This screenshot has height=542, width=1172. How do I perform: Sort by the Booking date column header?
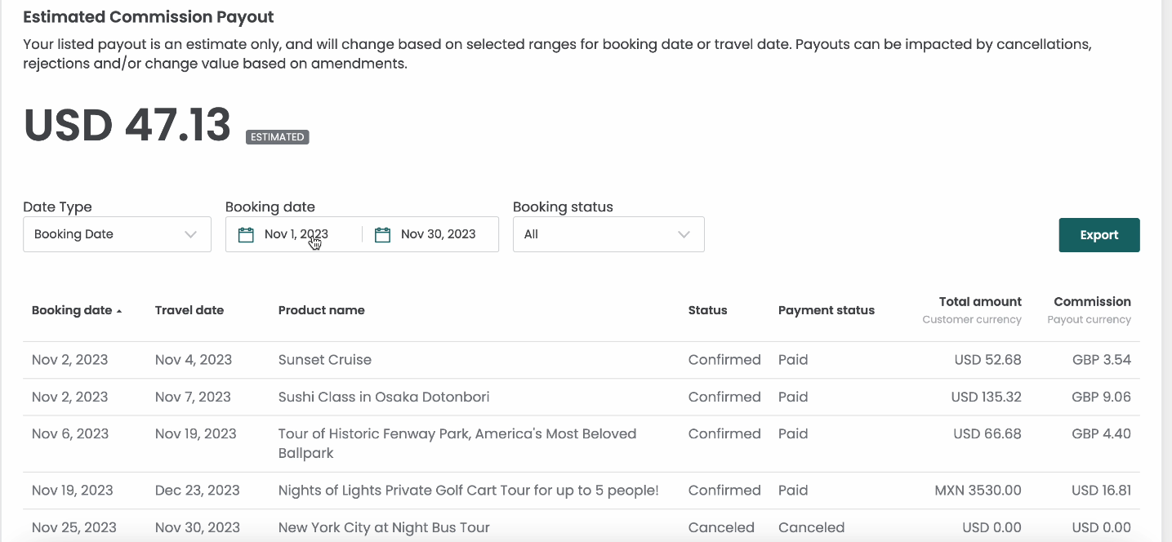pyautogui.click(x=72, y=310)
